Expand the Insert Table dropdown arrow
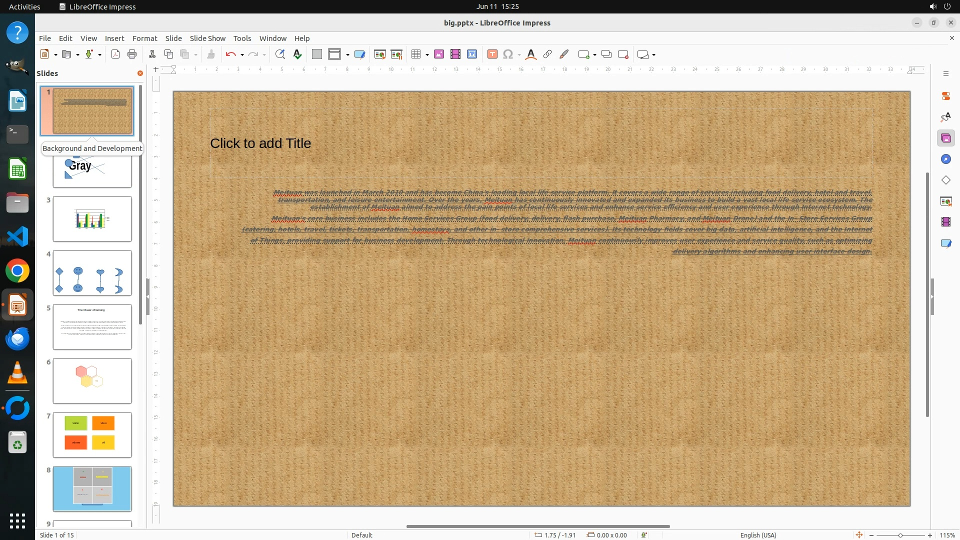960x540 pixels. [x=427, y=55]
